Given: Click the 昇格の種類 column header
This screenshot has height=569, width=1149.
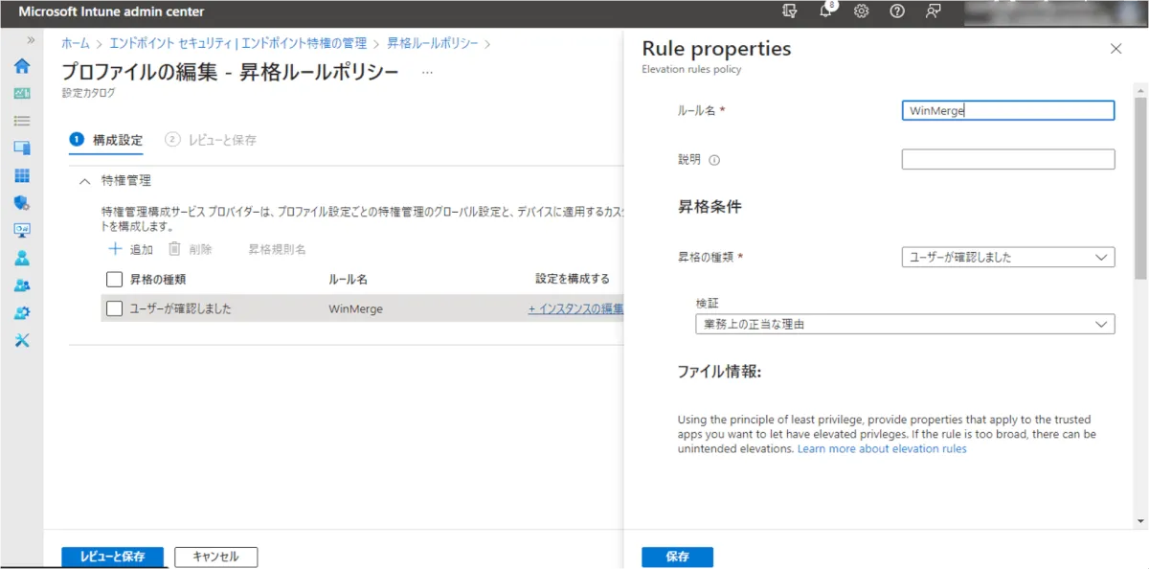Looking at the screenshot, I should (158, 280).
